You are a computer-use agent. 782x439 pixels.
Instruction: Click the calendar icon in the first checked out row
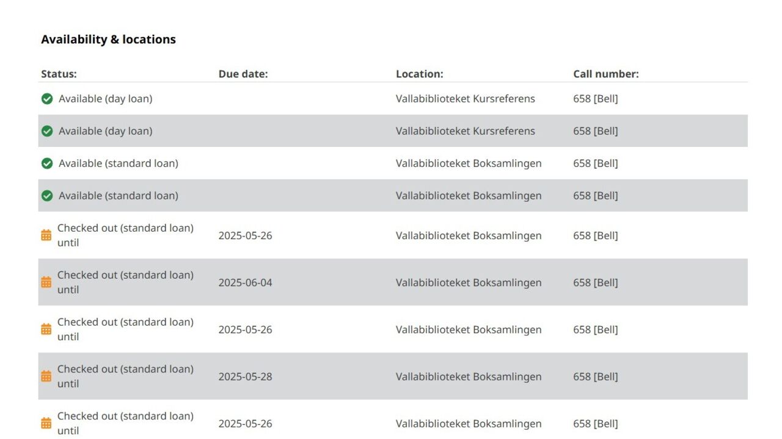(x=46, y=235)
